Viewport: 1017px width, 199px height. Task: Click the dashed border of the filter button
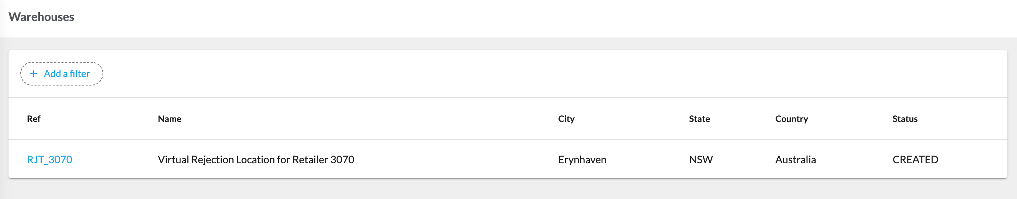click(62, 63)
